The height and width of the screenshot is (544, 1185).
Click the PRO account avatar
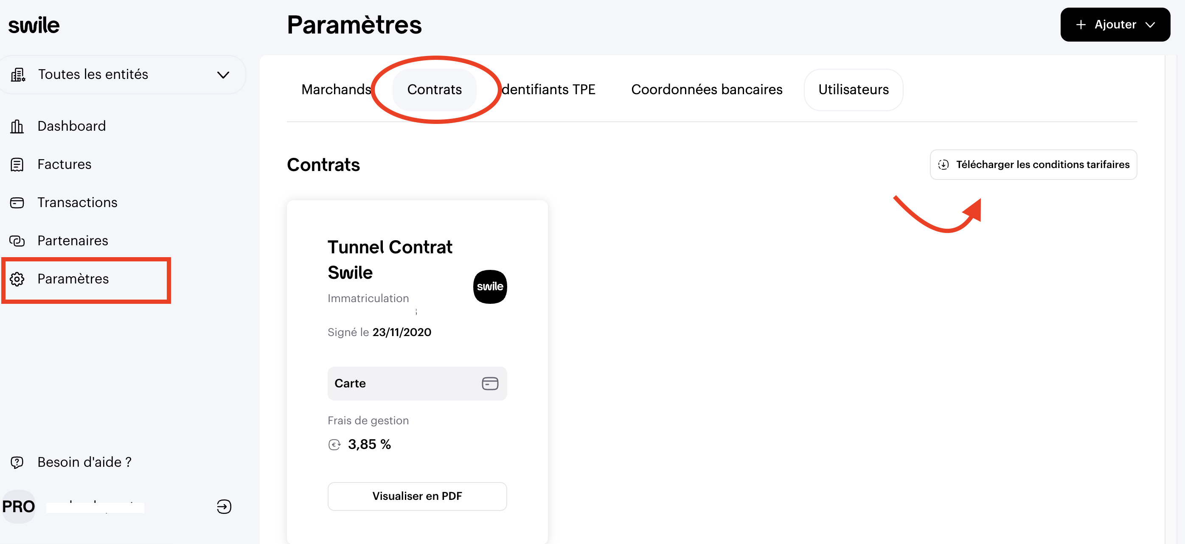tap(18, 506)
